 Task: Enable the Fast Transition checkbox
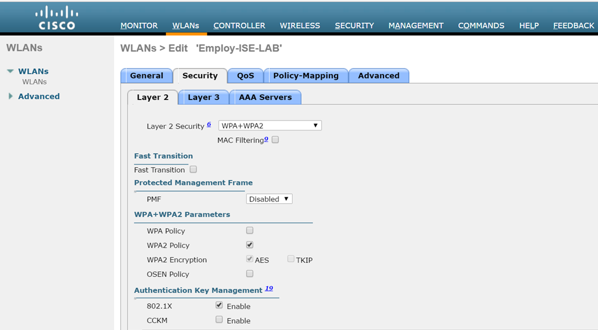(x=194, y=169)
